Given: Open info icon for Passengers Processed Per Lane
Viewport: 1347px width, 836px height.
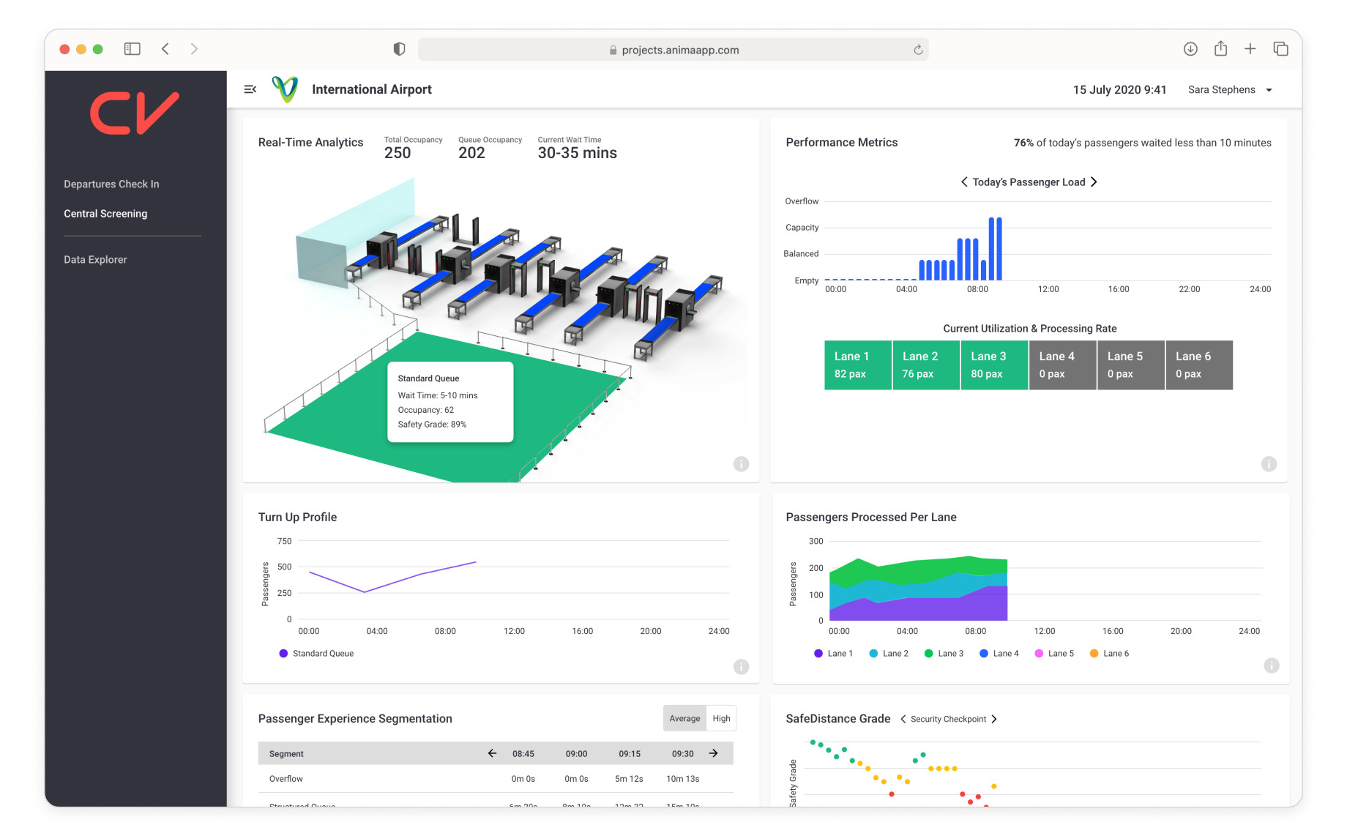Looking at the screenshot, I should 1272,665.
